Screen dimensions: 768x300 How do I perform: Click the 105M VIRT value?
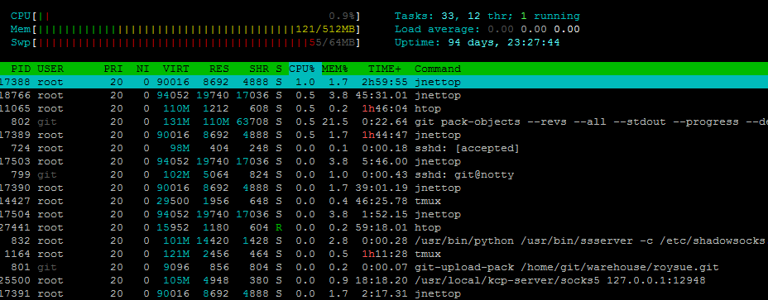[x=175, y=280]
